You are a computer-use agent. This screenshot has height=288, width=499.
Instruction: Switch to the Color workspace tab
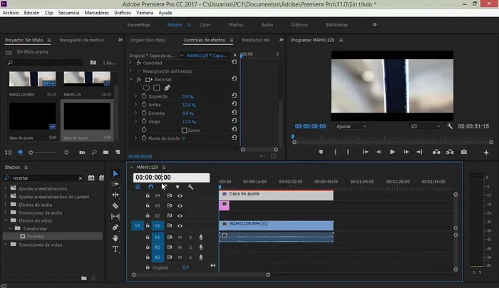[x=205, y=24]
